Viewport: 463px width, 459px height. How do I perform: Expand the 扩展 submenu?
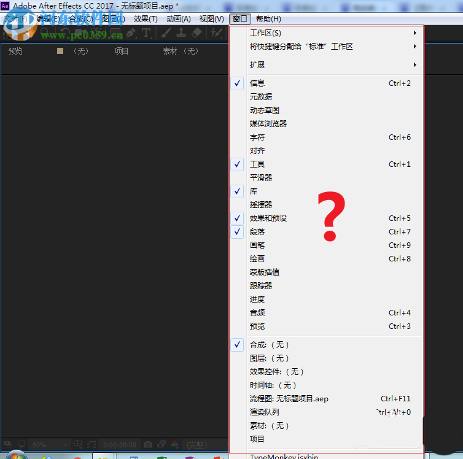click(x=327, y=65)
